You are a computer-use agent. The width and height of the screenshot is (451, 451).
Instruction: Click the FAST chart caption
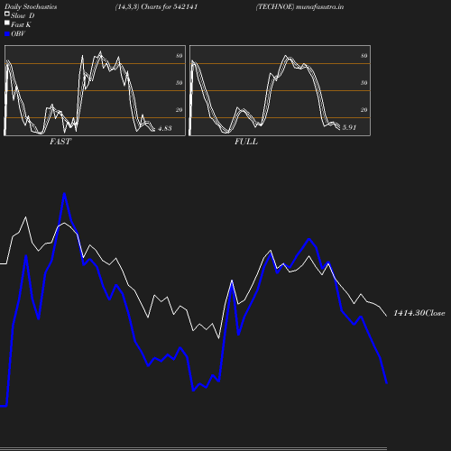coord(60,142)
